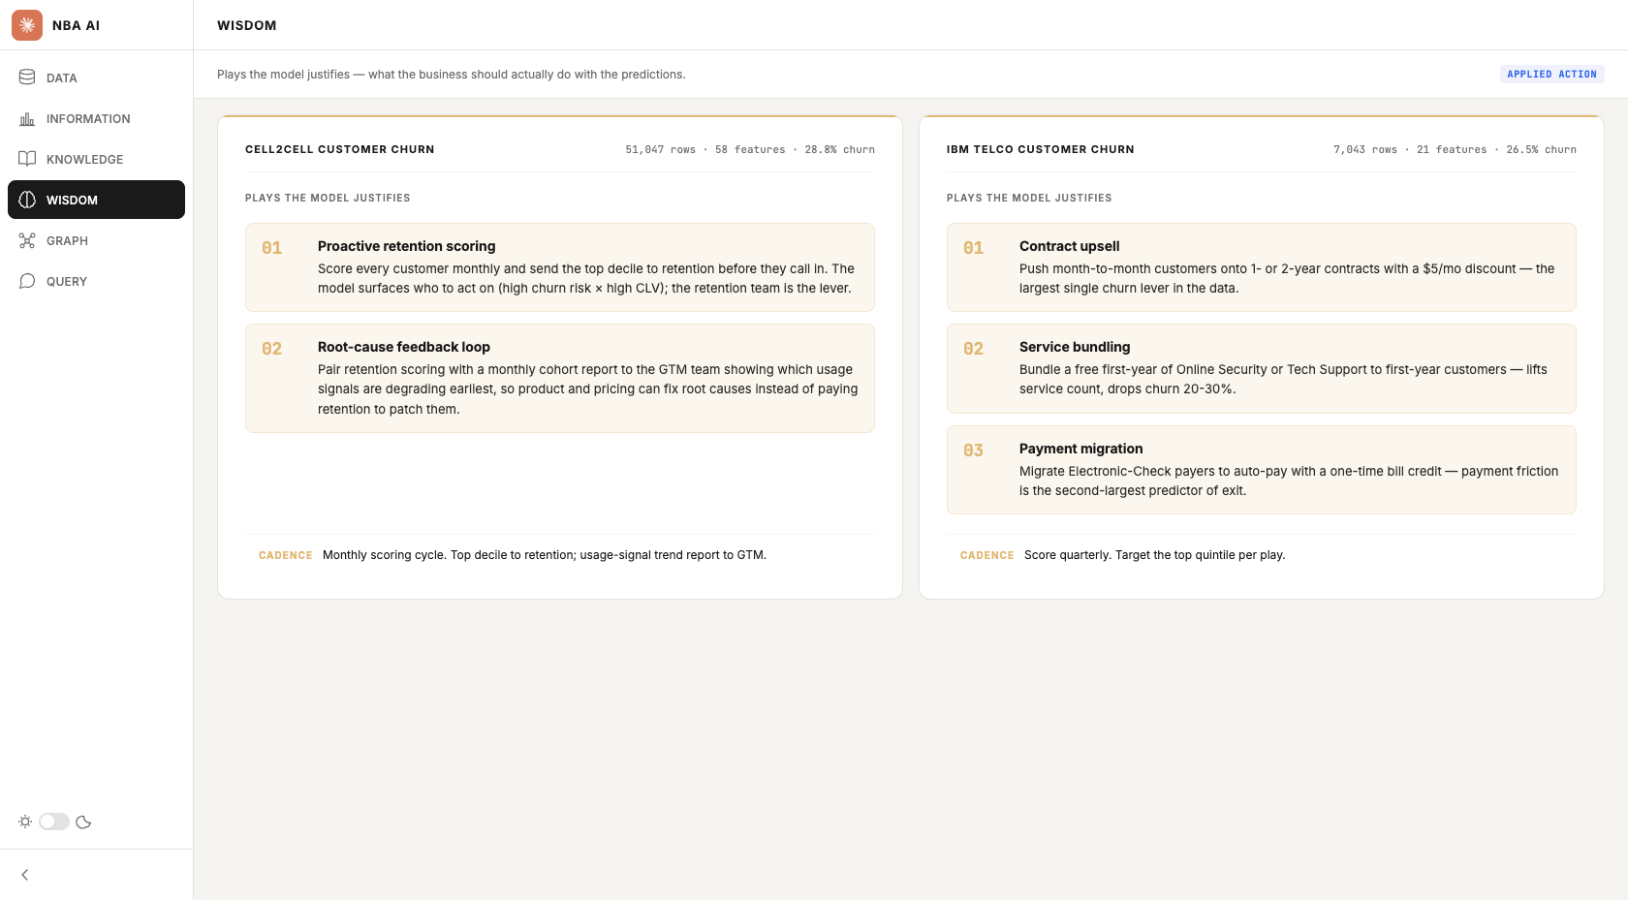The image size is (1628, 900).
Task: Click IBM Telco's 'Plays the model justifies' heading
Action: (x=1029, y=198)
